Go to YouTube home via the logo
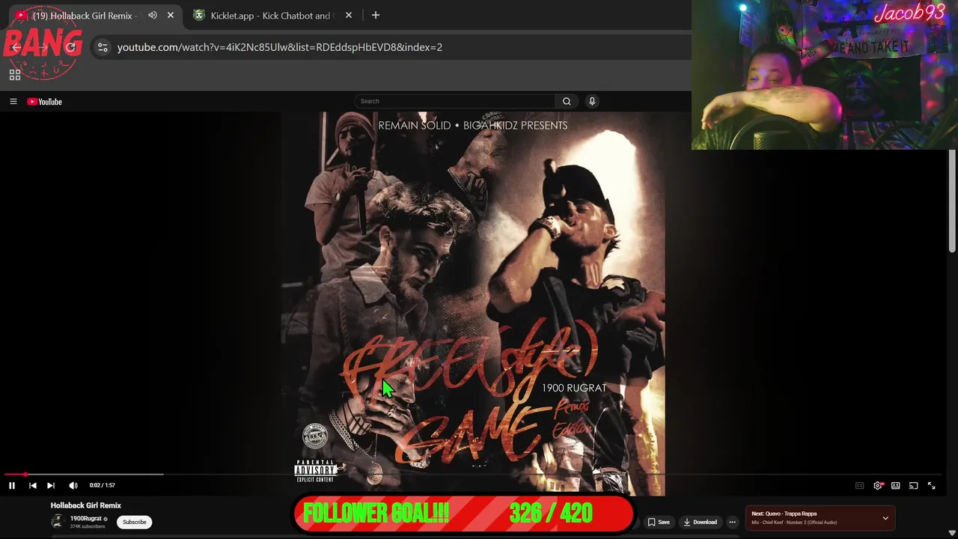958x539 pixels. click(x=44, y=102)
